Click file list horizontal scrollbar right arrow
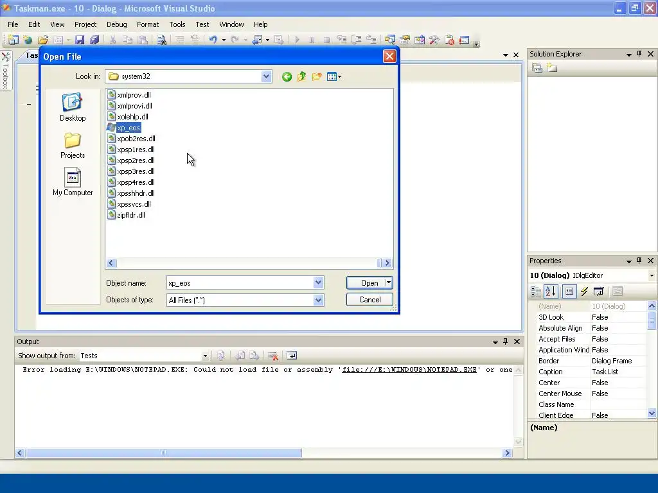The image size is (658, 493). (x=387, y=263)
